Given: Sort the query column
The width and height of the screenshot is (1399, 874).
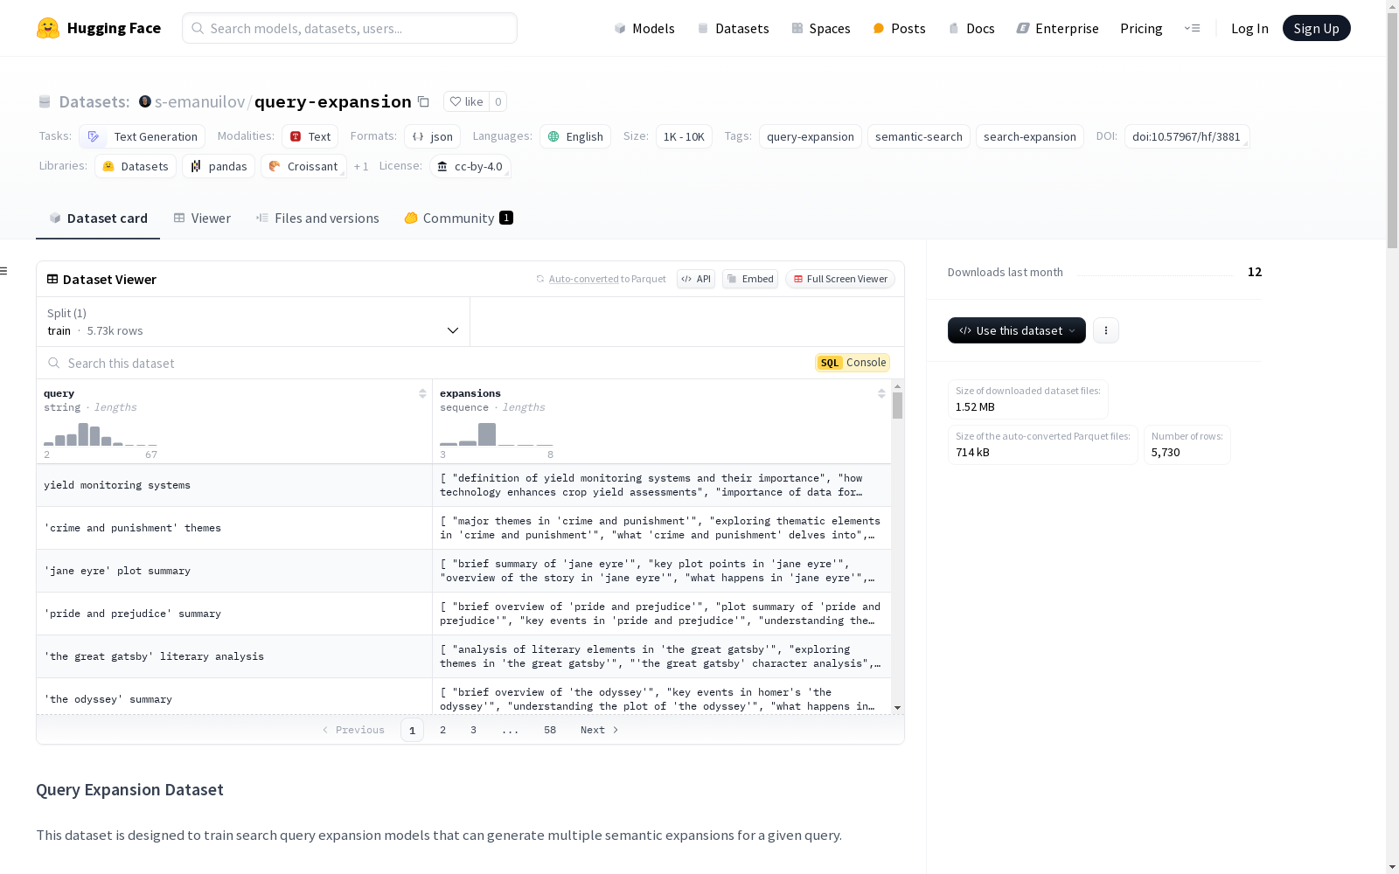Looking at the screenshot, I should (x=422, y=393).
